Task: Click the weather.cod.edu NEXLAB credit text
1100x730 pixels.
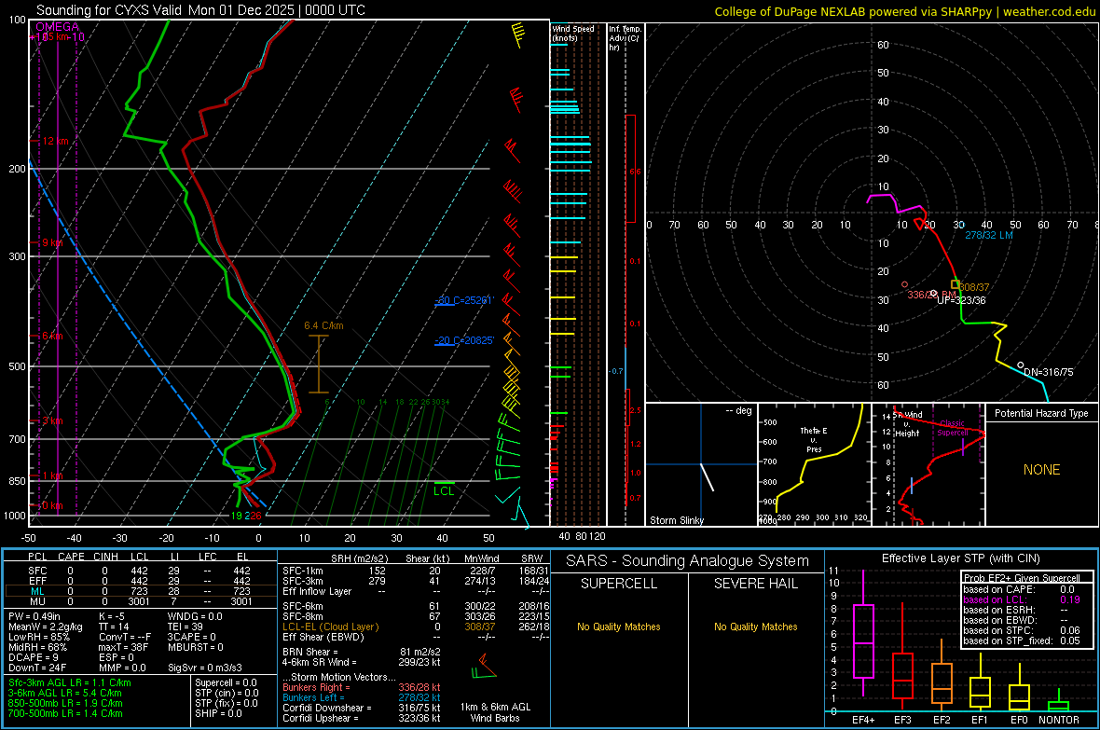Action: 904,11
